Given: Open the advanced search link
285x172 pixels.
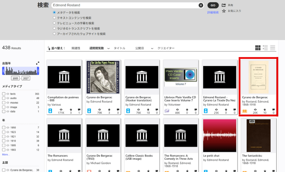Looking at the screenshot, I should coord(213,12).
